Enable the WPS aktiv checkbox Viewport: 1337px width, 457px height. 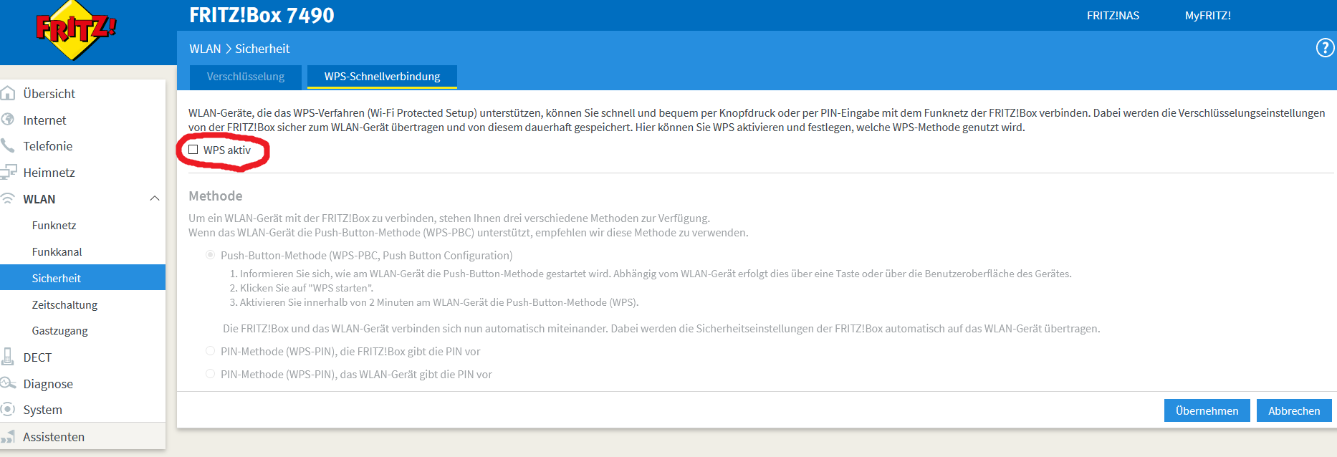tap(193, 150)
